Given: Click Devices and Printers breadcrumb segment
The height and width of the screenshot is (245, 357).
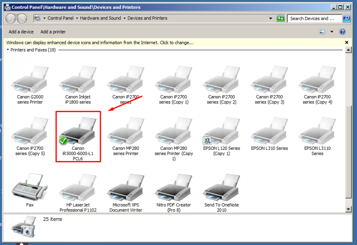Looking at the screenshot, I should (x=147, y=18).
